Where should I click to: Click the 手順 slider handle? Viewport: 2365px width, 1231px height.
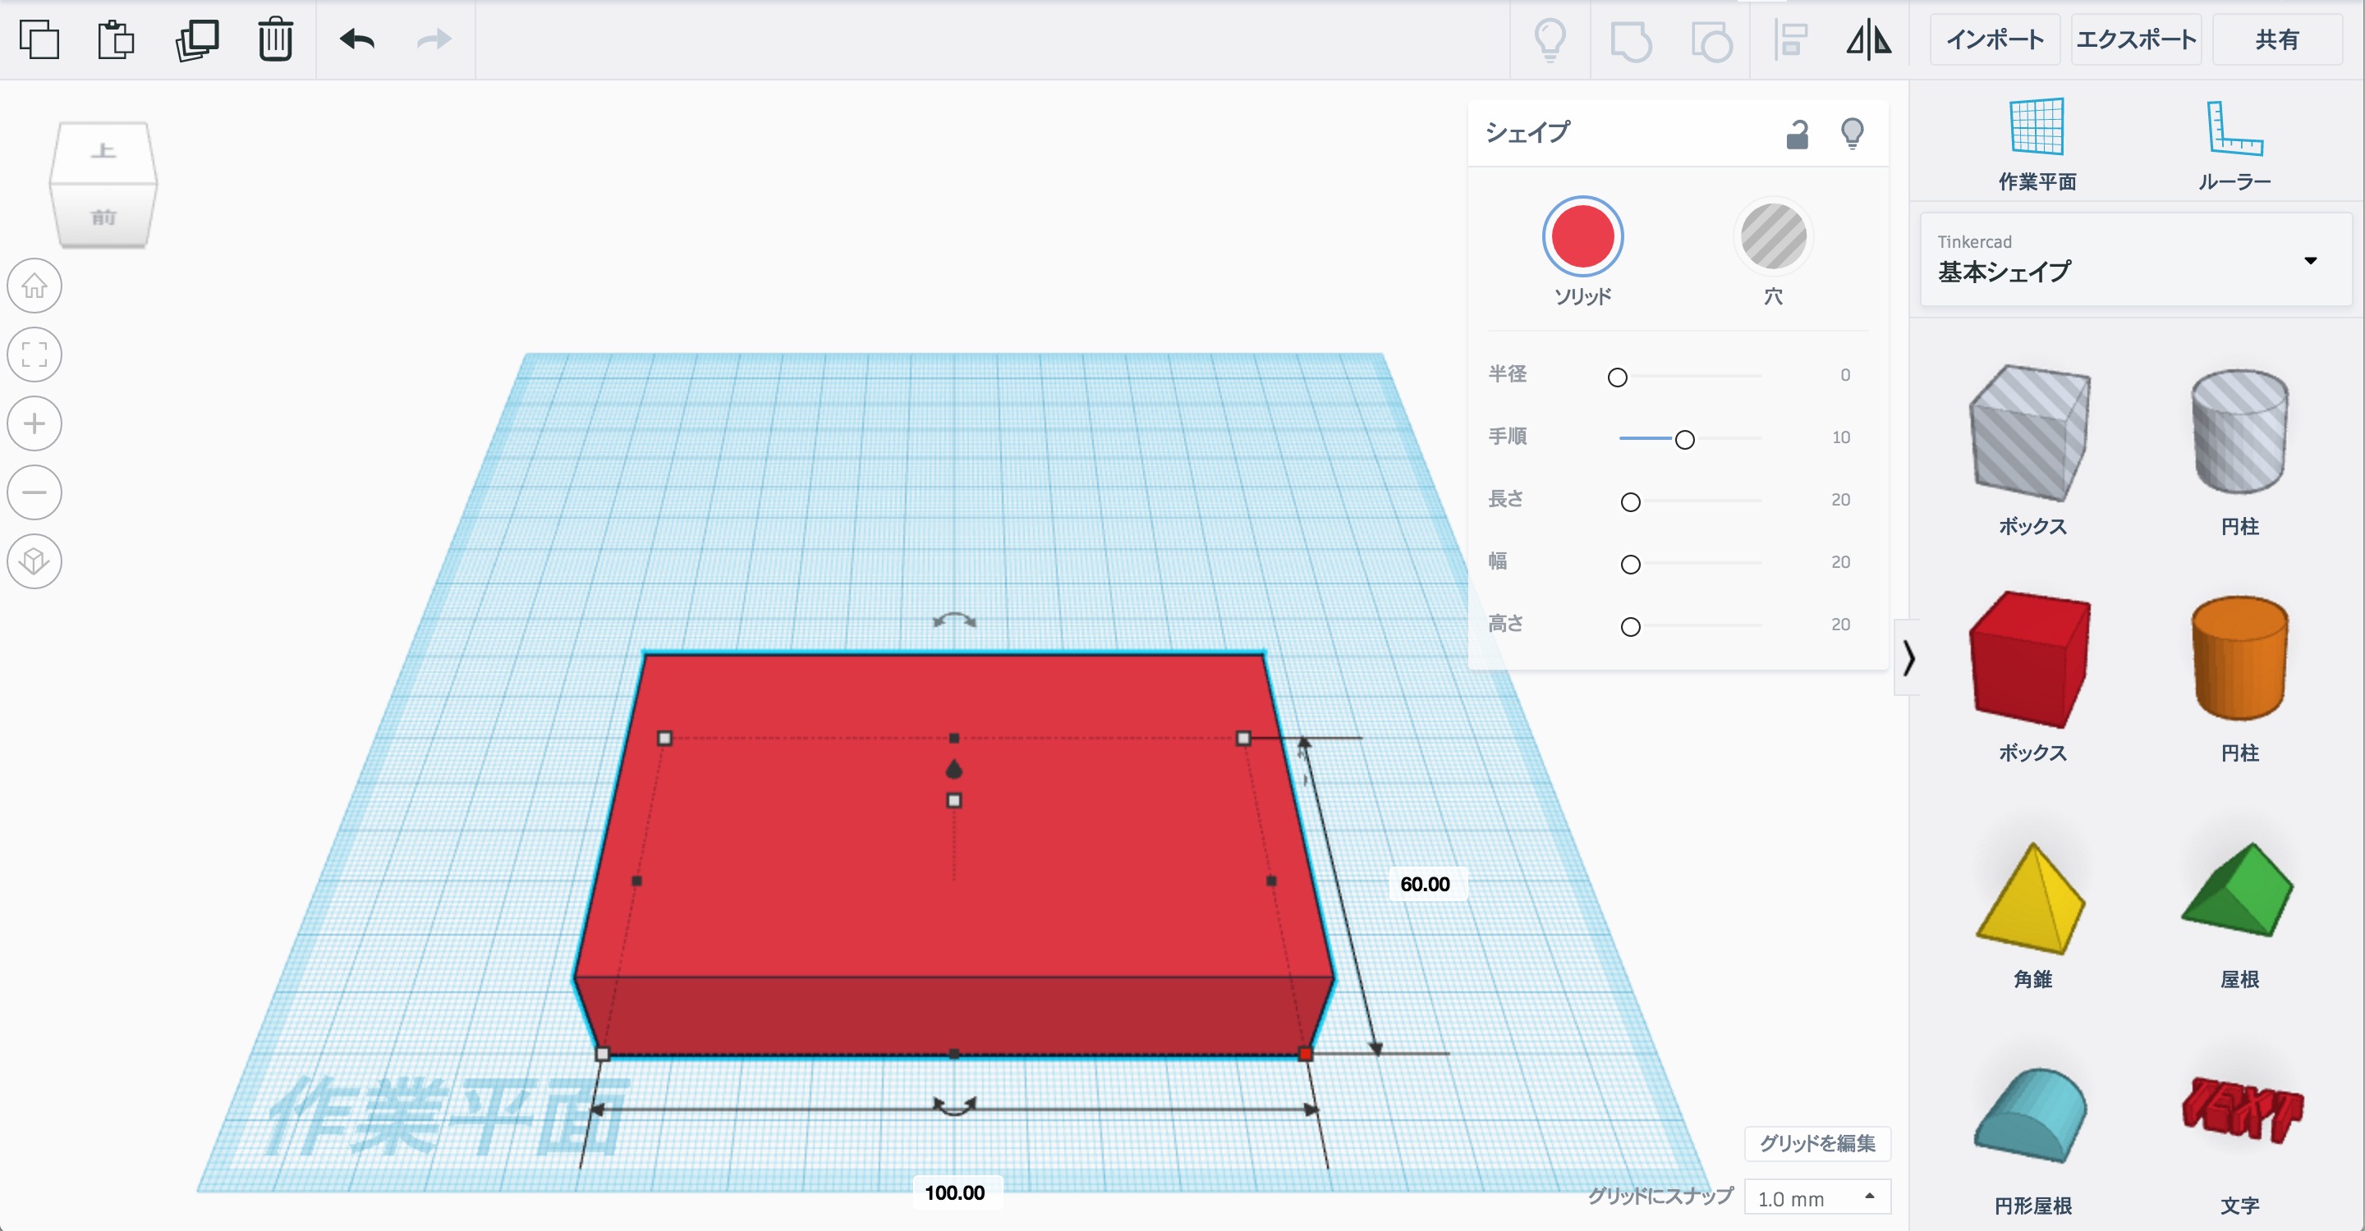point(1683,439)
